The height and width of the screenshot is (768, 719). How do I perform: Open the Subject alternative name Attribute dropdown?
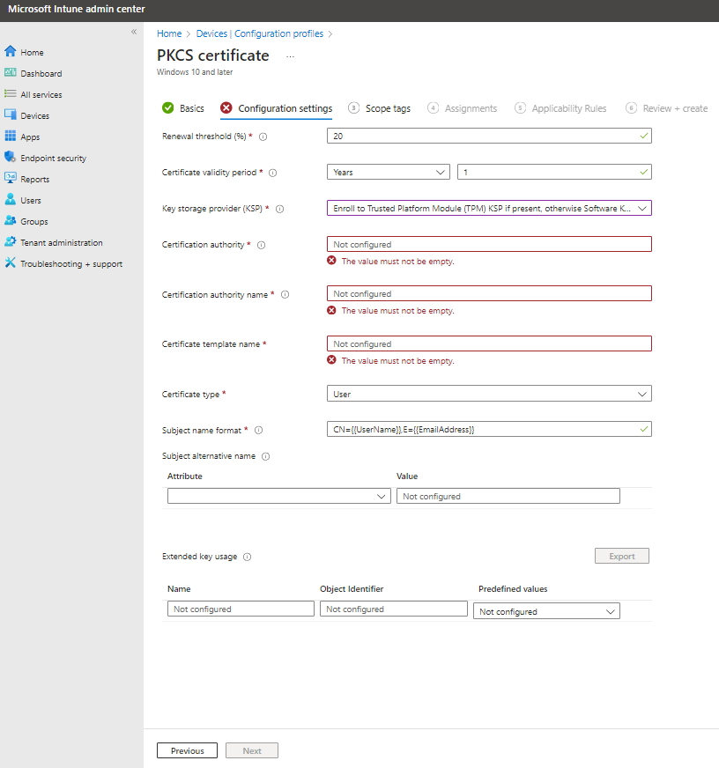(278, 496)
